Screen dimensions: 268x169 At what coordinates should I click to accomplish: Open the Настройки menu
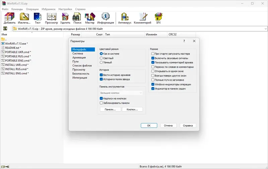(x=65, y=9)
